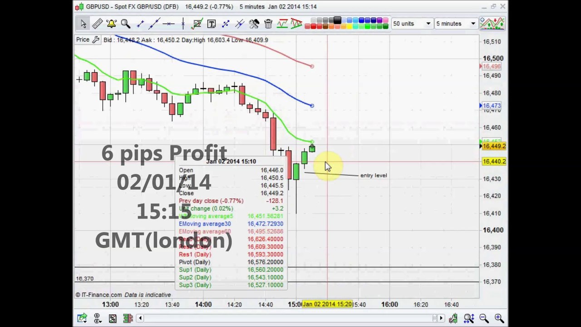Click the scrollbar left arrow
Screen dimensions: 581x327
pos(140,318)
